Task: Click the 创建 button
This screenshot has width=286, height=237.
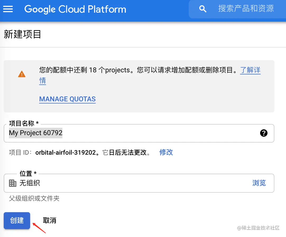Action: point(17,220)
